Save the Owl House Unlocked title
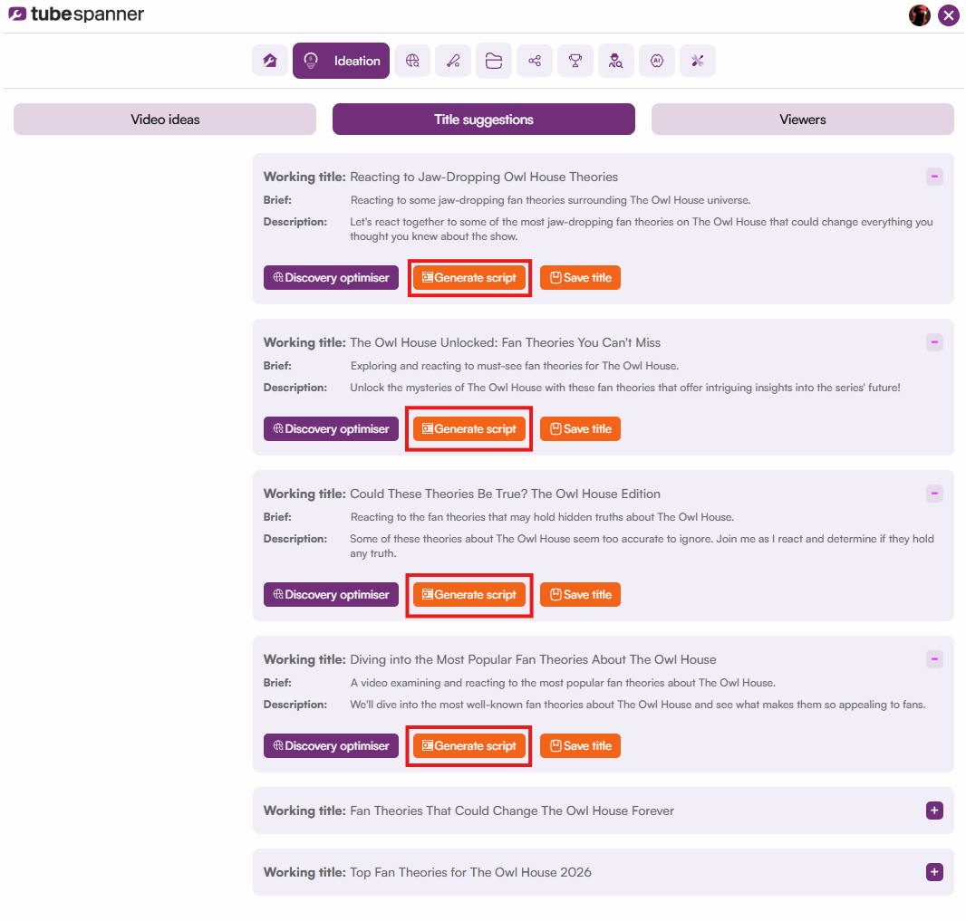The image size is (966, 921). click(580, 429)
